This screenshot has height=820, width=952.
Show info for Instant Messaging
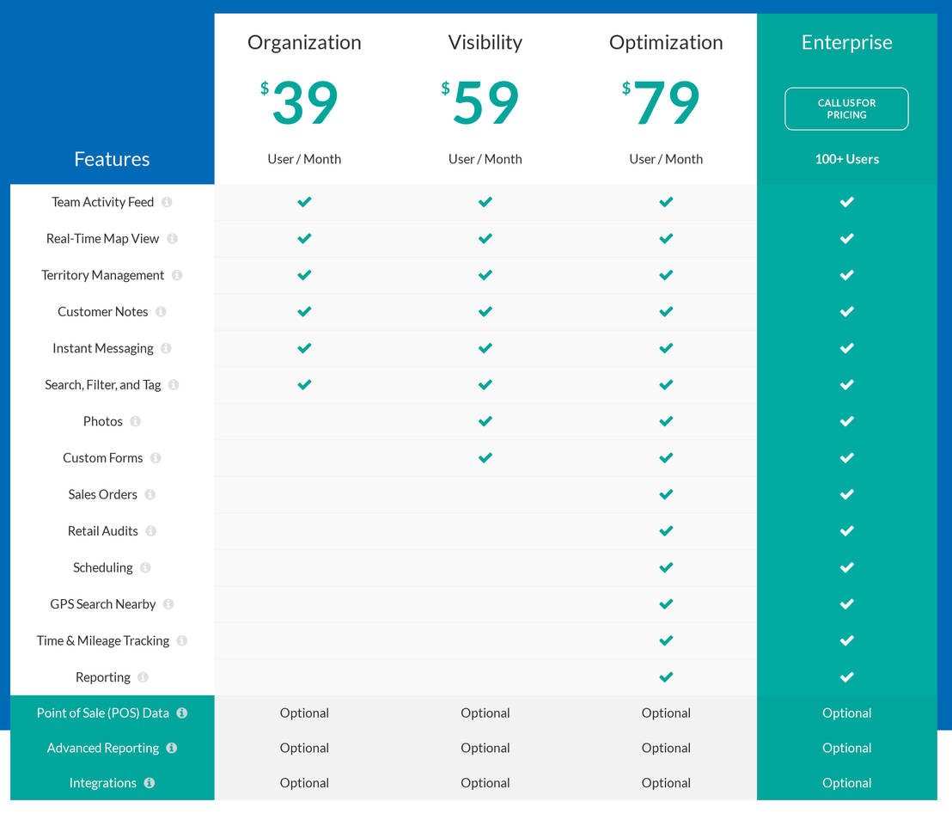[167, 348]
